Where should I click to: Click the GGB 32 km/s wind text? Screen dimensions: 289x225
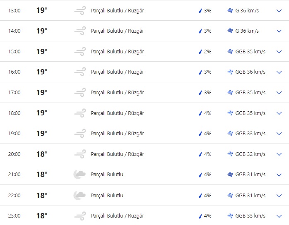[250, 154]
